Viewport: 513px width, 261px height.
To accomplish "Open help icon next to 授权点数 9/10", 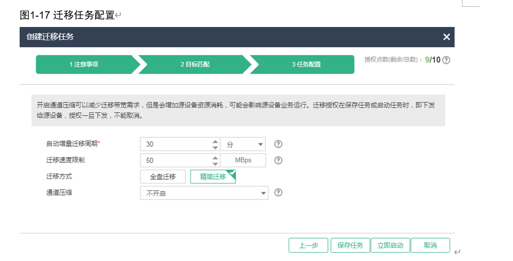I will click(x=446, y=60).
